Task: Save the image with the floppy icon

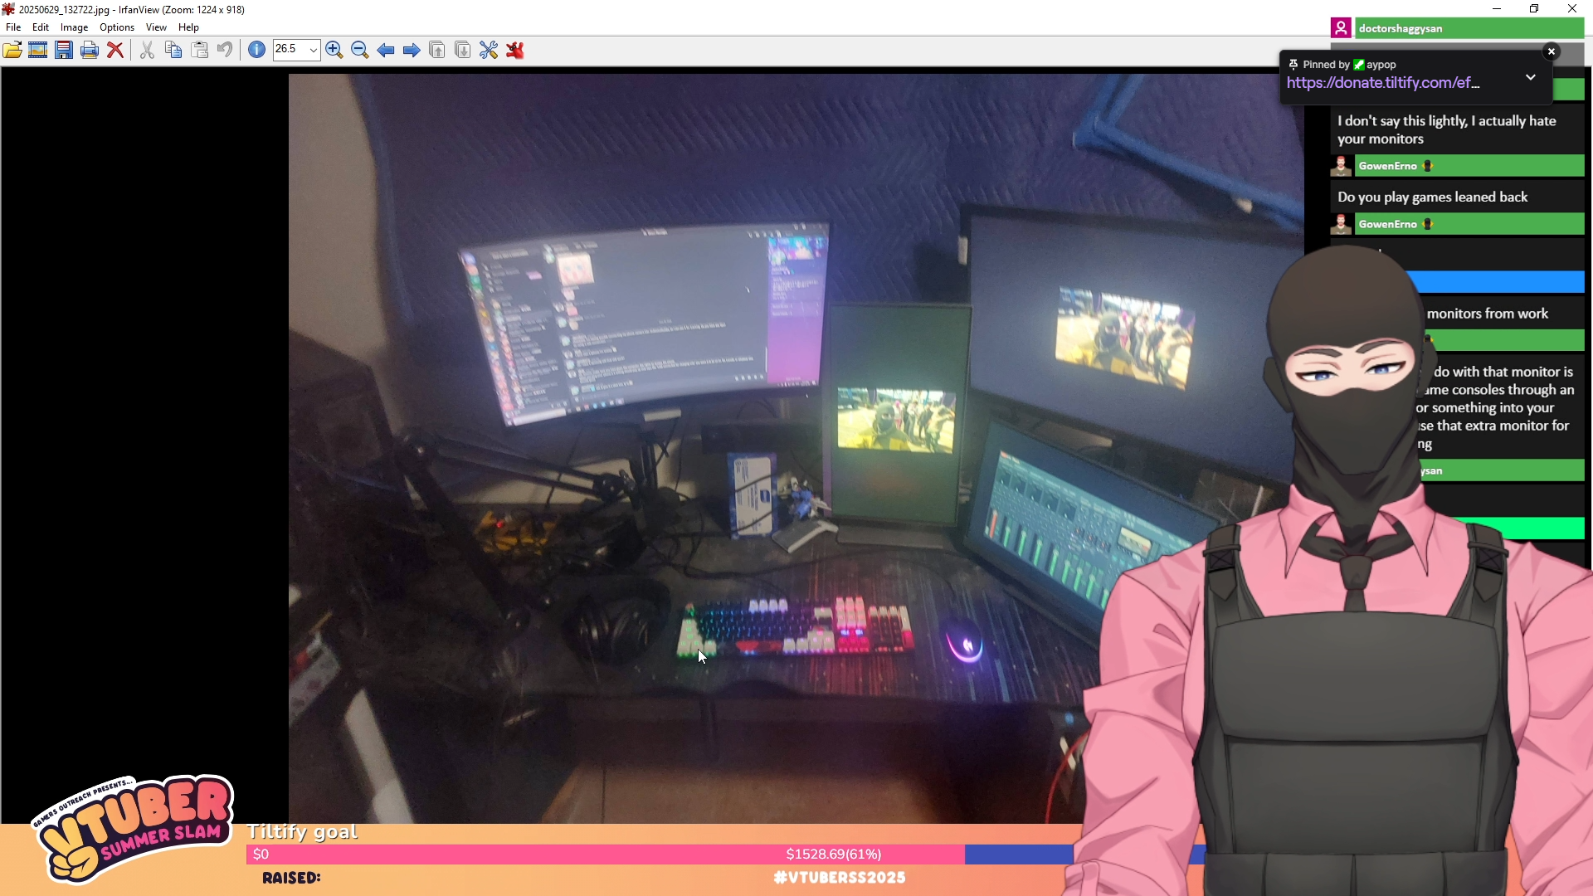Action: [64, 50]
